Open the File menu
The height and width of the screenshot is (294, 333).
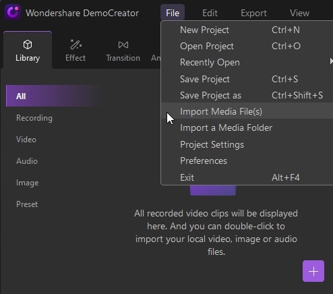173,13
